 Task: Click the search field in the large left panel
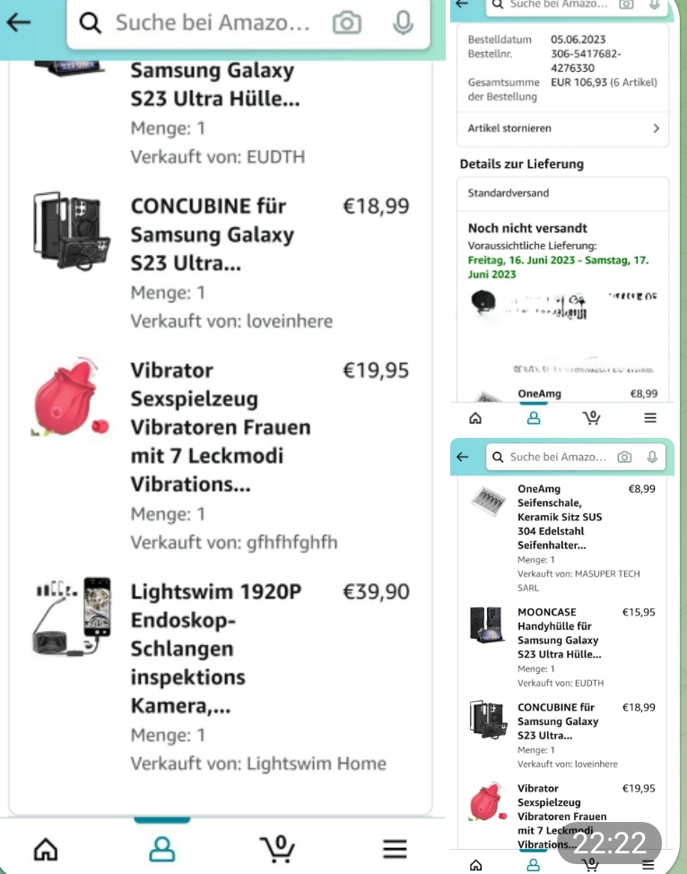pos(212,23)
